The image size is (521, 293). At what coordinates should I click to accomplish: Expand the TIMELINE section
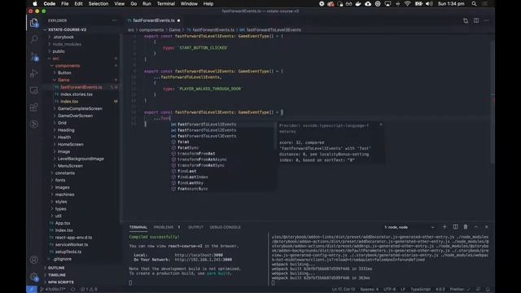coord(57,275)
